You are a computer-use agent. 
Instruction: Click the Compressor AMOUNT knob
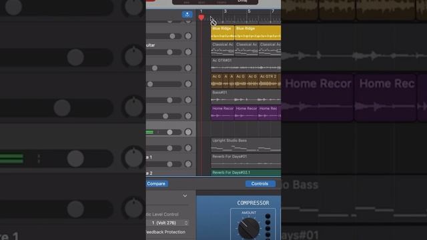(x=249, y=228)
